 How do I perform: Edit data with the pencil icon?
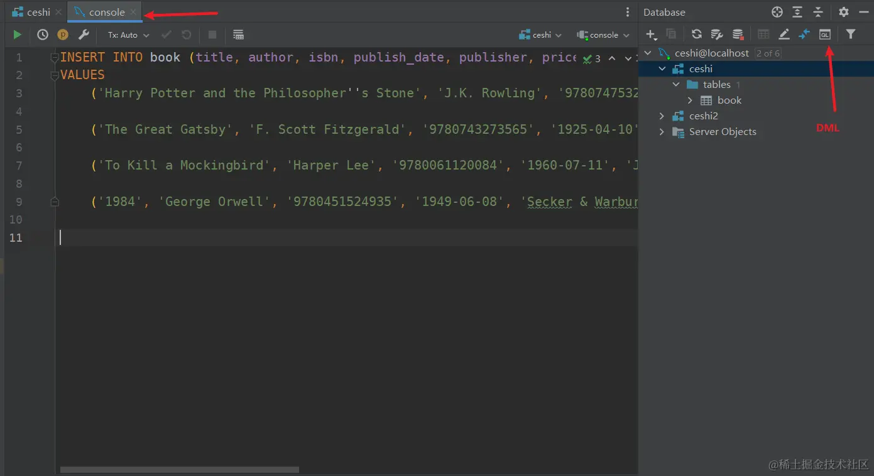[x=784, y=35]
